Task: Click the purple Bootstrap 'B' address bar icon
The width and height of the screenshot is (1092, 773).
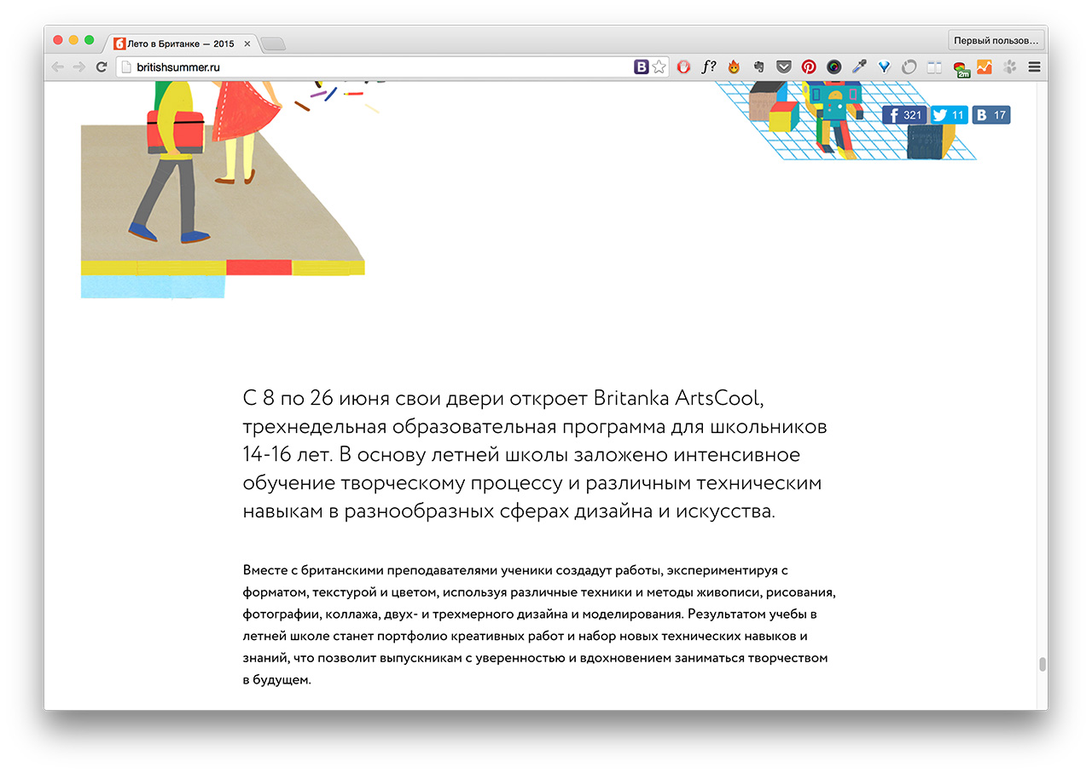Action: coord(642,66)
